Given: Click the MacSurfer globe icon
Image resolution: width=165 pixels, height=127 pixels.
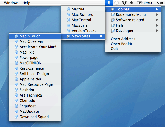Looking at the screenshot, I should point(69,25).
